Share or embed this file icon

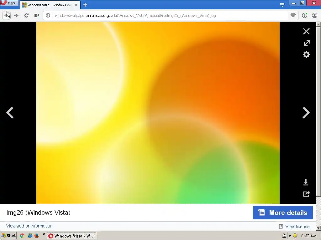click(x=306, y=194)
